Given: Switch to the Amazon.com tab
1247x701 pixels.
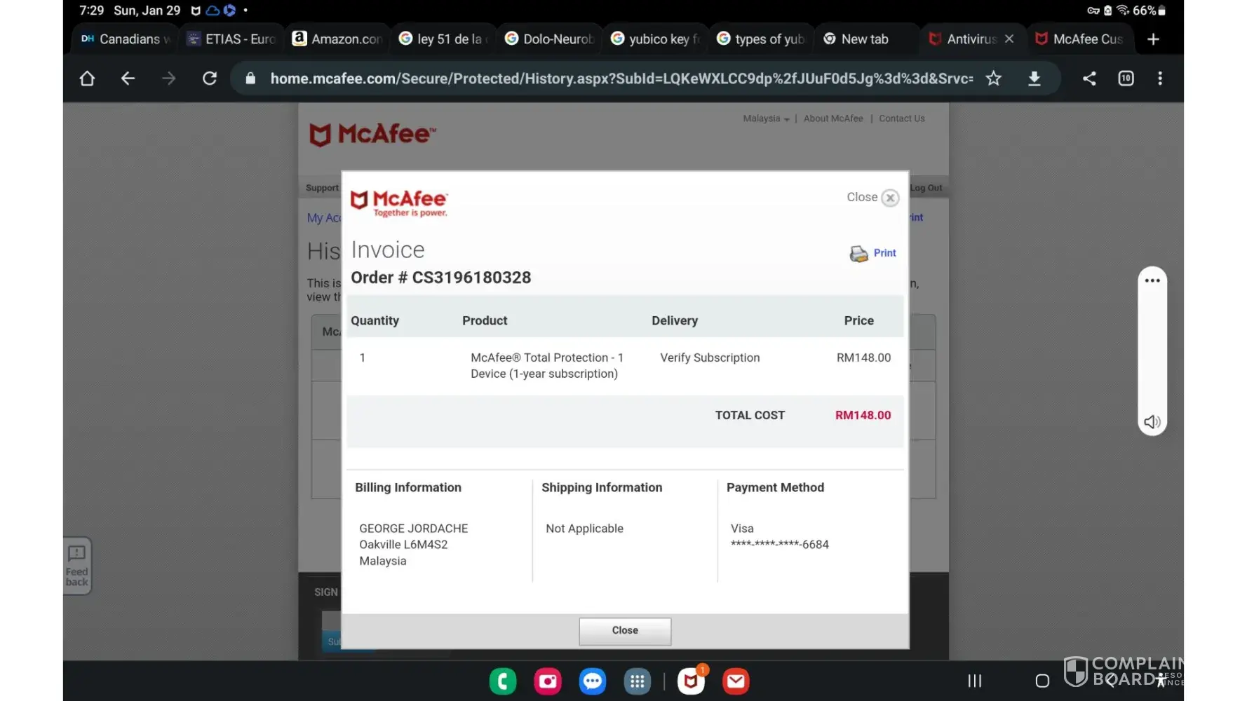Looking at the screenshot, I should [x=338, y=39].
